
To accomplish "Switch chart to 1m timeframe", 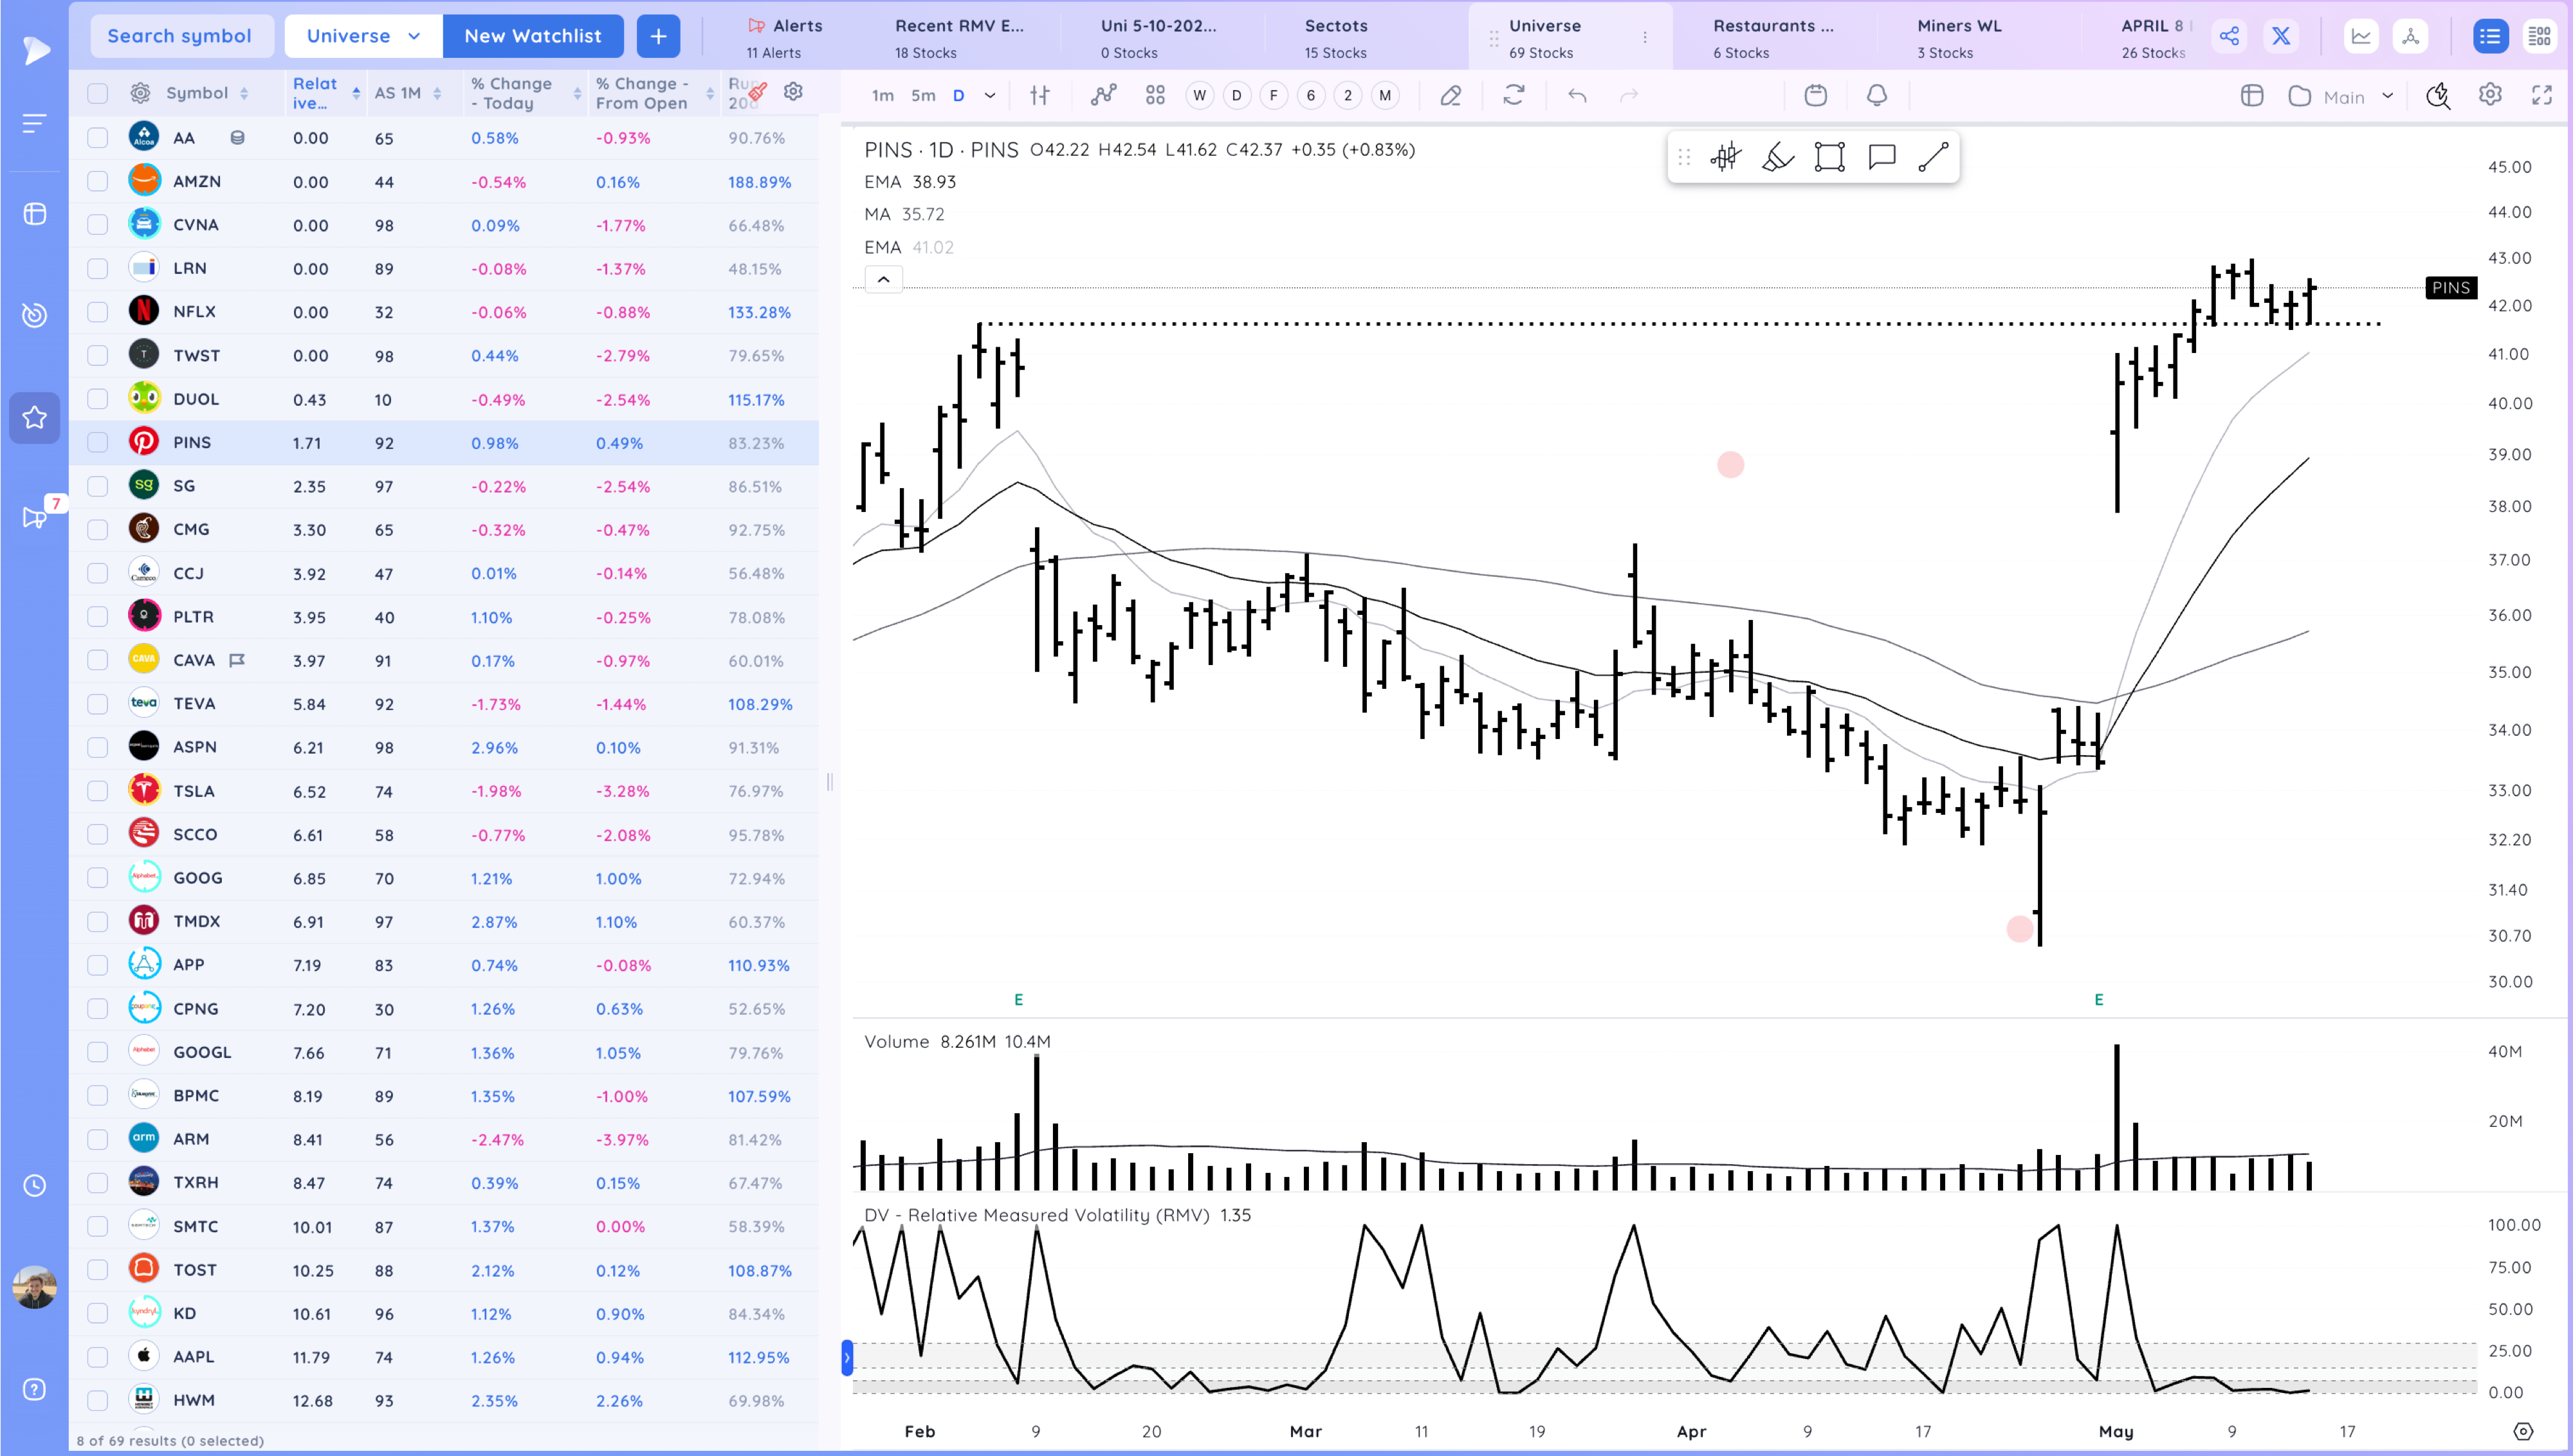I will (882, 96).
